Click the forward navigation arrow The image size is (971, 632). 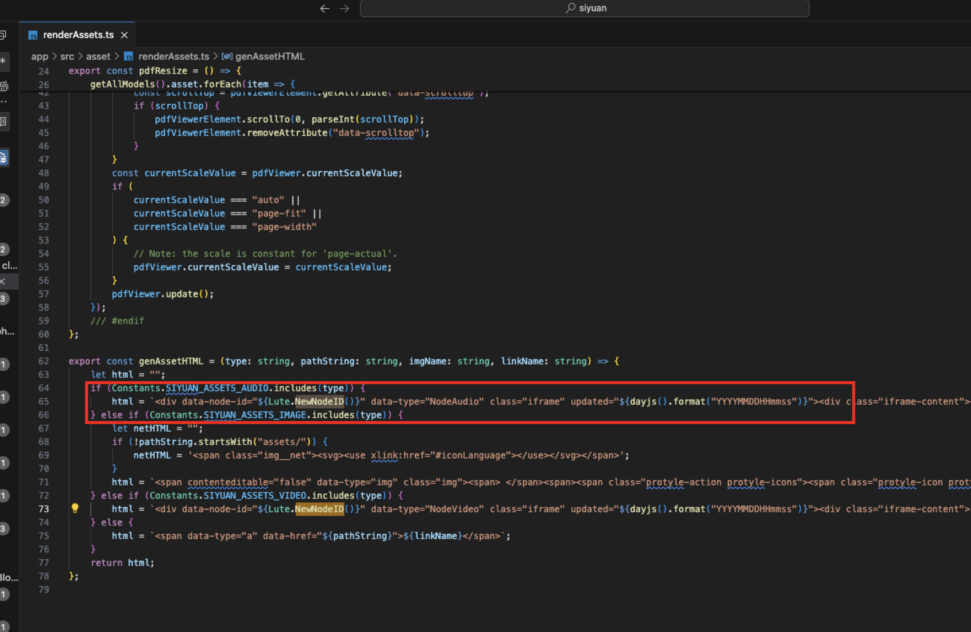point(344,9)
